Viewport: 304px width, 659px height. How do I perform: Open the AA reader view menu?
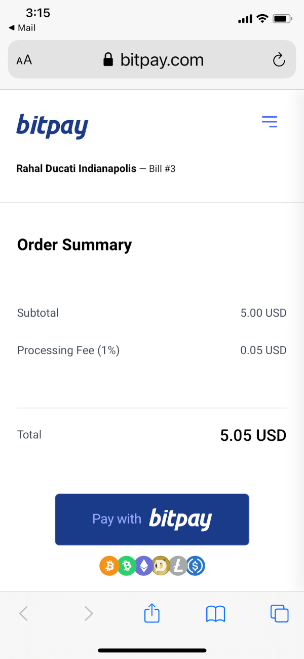click(x=24, y=60)
